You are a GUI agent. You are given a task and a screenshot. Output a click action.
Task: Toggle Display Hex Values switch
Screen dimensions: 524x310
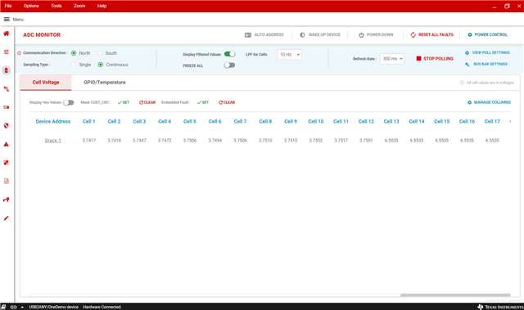coord(69,102)
